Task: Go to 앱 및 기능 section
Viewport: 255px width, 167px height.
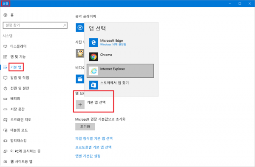Action: [x=18, y=57]
